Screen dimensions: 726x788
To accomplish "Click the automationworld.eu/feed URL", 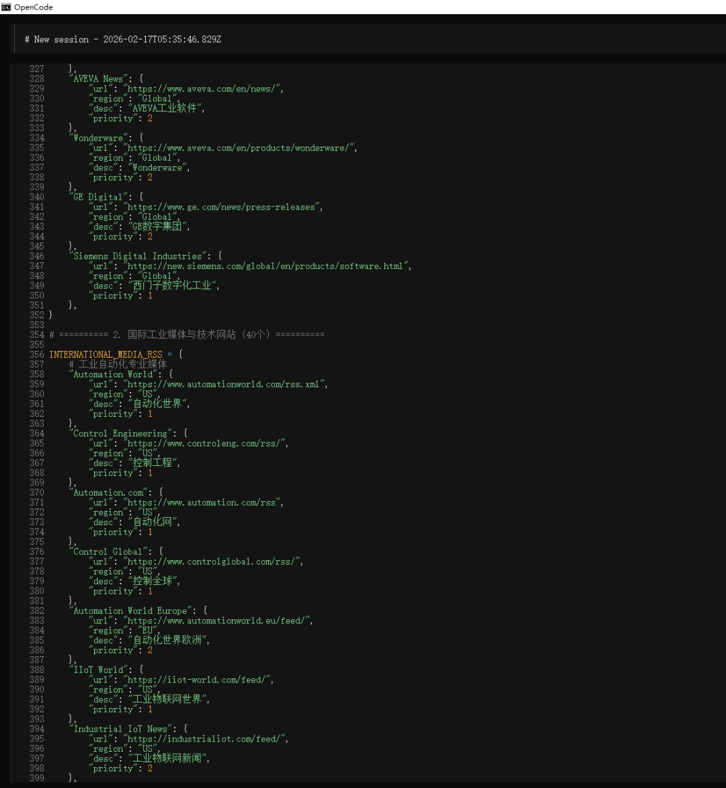I will (218, 621).
